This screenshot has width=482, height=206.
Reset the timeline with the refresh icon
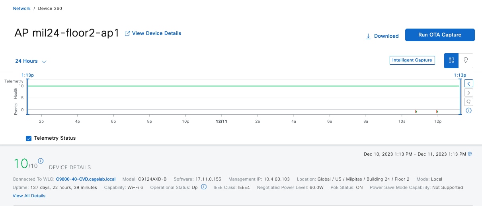[469, 102]
